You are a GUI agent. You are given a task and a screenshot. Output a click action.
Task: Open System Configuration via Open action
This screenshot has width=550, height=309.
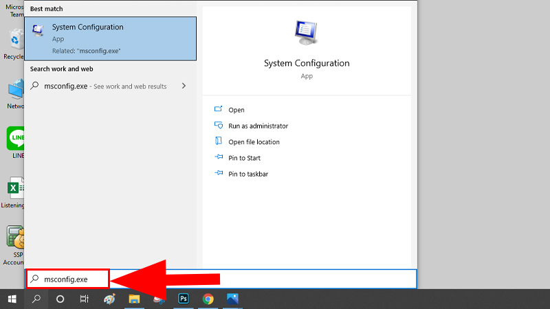(236, 110)
